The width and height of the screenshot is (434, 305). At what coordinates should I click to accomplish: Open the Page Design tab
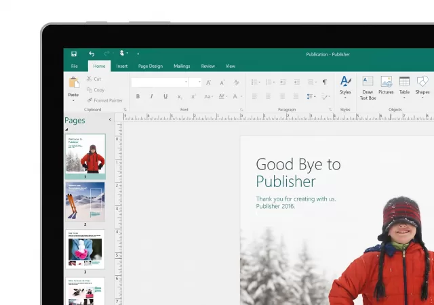151,66
